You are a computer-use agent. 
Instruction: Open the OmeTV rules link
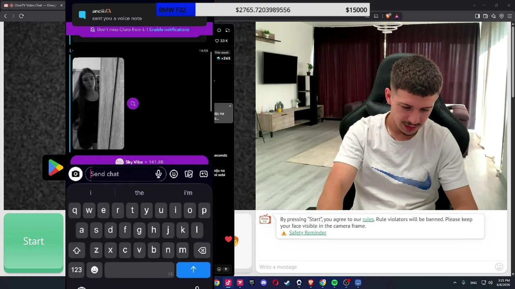(368, 219)
